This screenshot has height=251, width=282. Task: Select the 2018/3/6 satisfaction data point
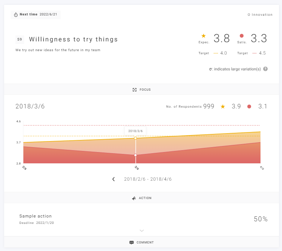pos(135,155)
